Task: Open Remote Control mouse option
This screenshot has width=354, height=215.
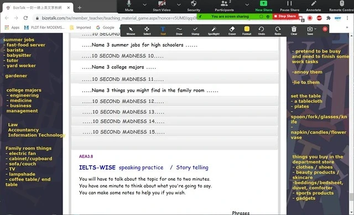Action: click(341, 6)
